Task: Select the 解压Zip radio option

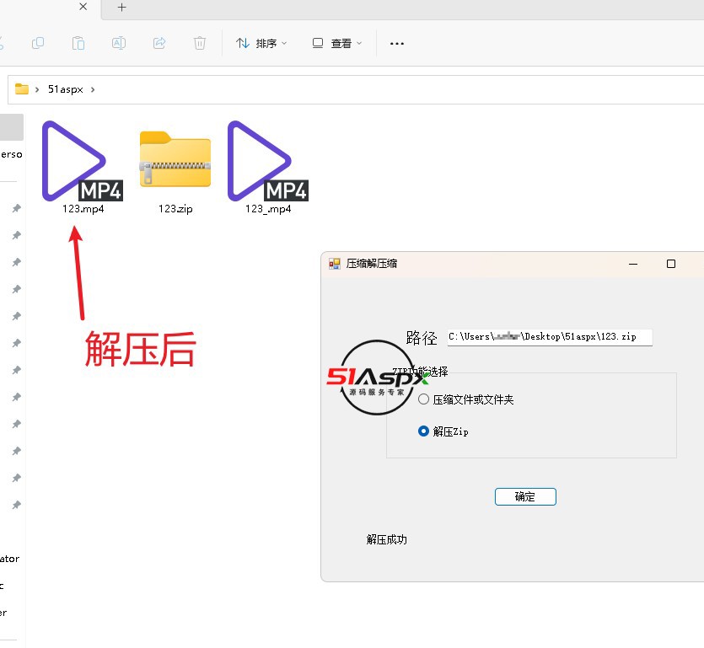Action: coord(443,431)
